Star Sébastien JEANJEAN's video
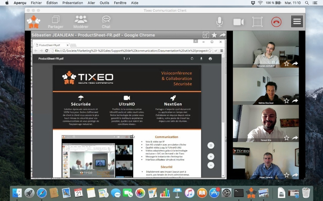The width and height of the screenshot is (323, 201). tap(287, 64)
